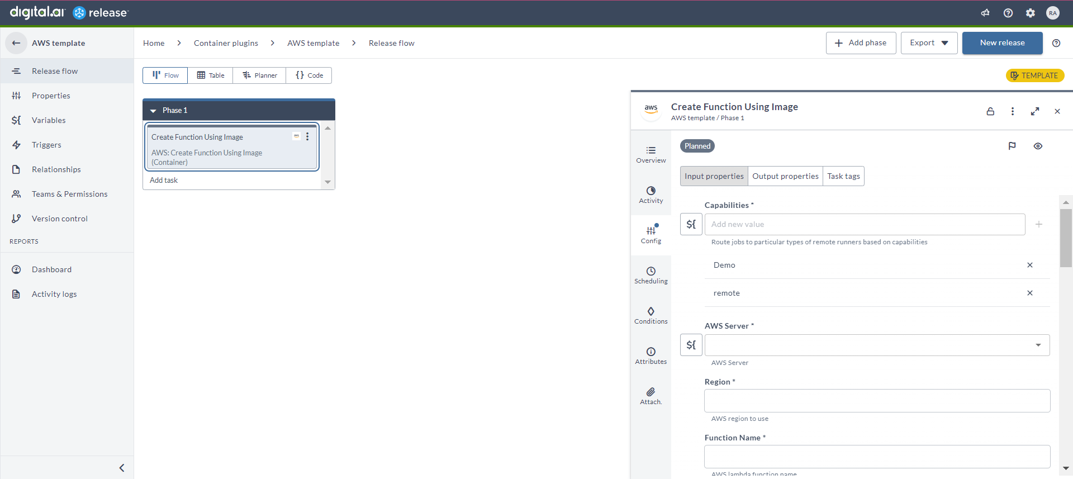Open the RA user avatar menu

tap(1053, 13)
